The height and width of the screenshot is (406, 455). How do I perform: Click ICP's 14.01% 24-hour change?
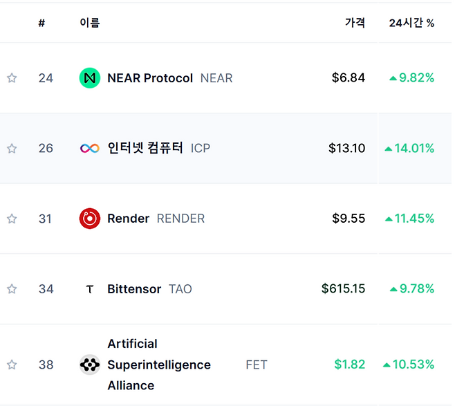pos(414,148)
